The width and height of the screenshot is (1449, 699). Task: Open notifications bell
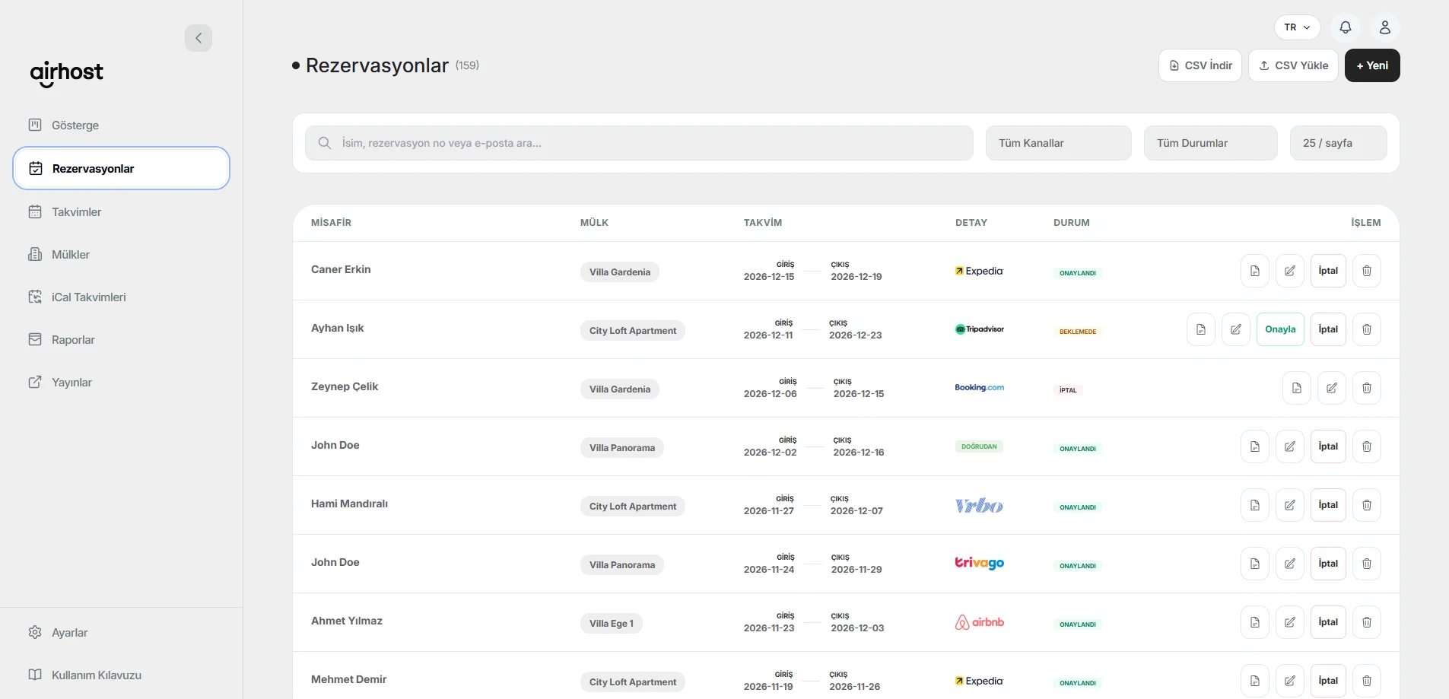point(1346,27)
